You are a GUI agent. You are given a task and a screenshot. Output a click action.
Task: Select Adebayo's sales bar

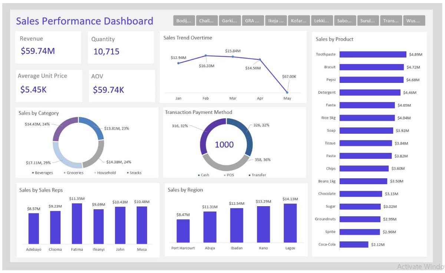tap(34, 228)
